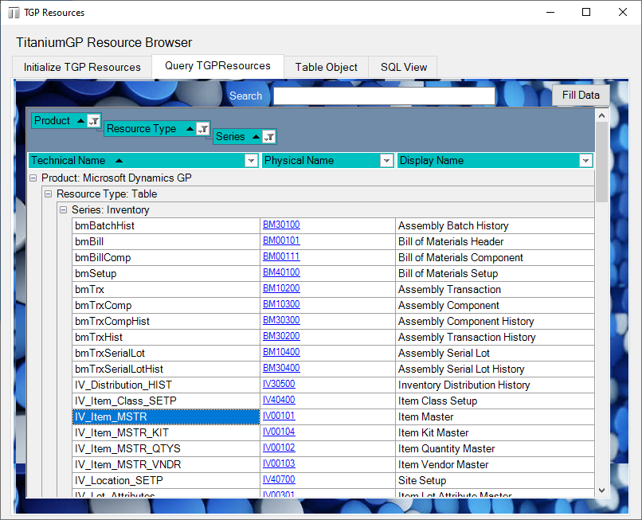Image resolution: width=642 pixels, height=520 pixels.
Task: Select the bmBill technical name cell
Action: tap(166, 241)
